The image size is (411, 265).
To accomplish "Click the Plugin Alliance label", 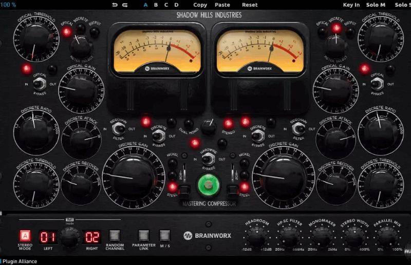I will tap(20, 261).
